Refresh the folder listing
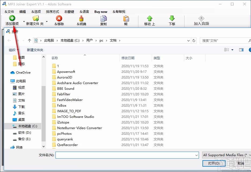The width and height of the screenshot is (251, 172). click(194, 41)
